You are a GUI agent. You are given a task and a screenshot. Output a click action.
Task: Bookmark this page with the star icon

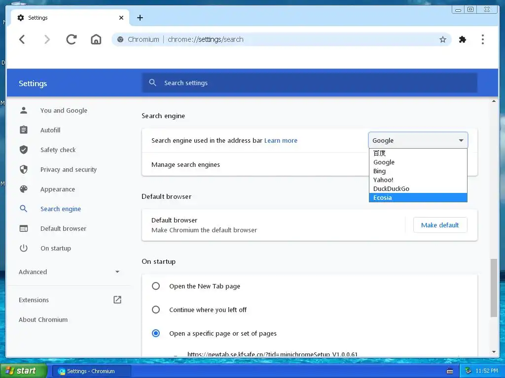point(443,39)
